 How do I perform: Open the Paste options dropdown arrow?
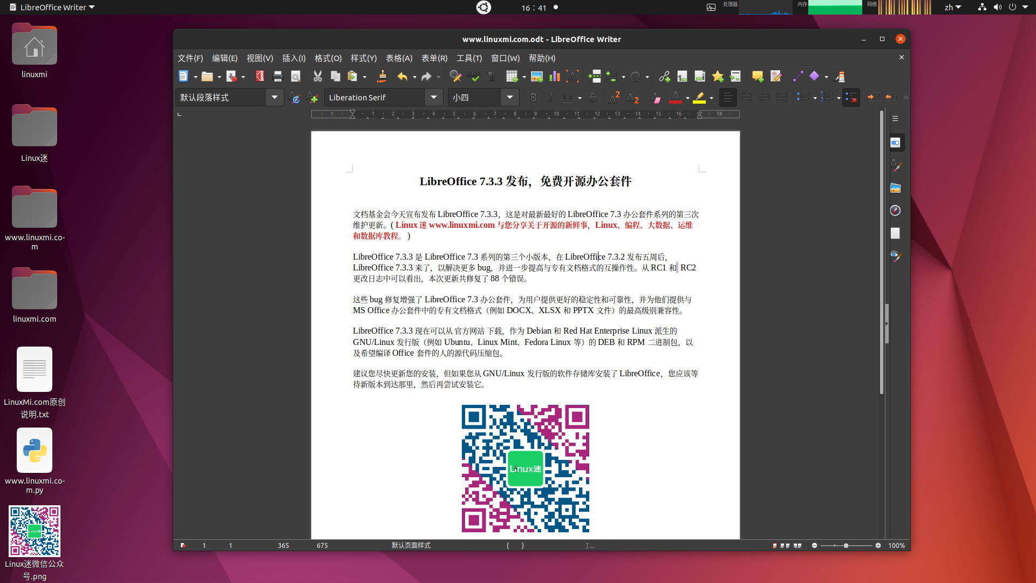coord(365,77)
